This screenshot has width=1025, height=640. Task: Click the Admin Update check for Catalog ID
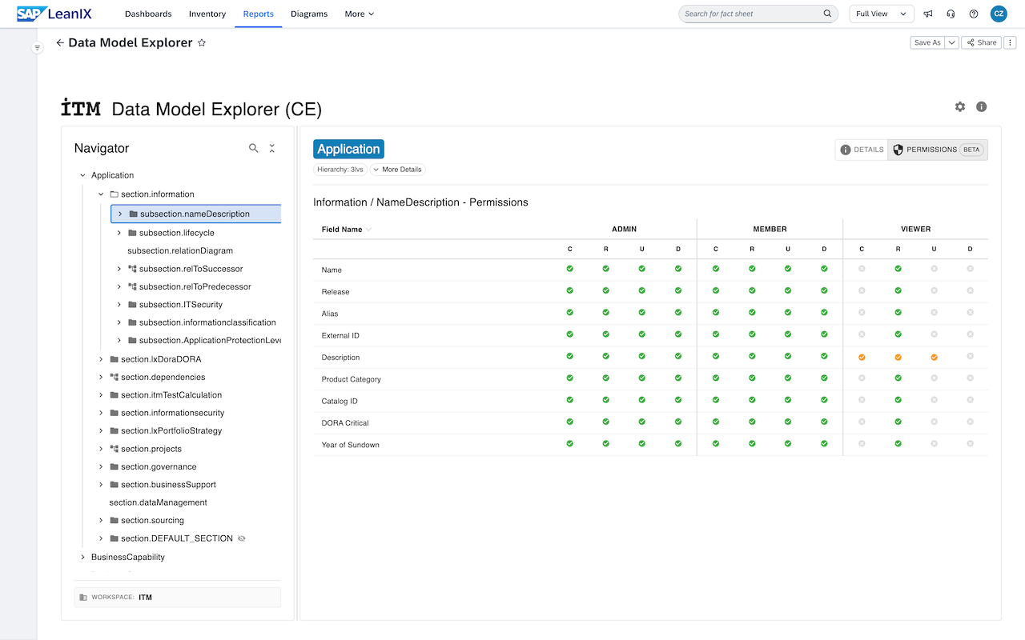pyautogui.click(x=642, y=400)
